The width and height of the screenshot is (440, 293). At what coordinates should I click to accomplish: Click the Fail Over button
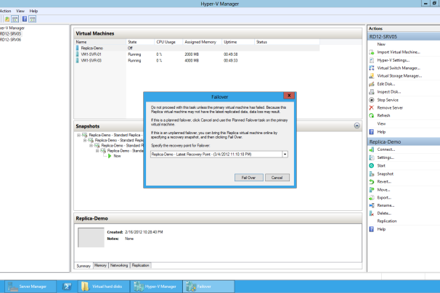click(x=248, y=178)
